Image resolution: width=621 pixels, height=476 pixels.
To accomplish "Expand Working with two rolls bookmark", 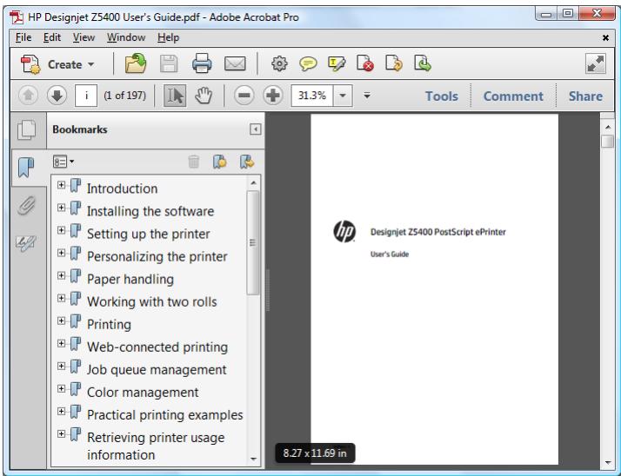I will coord(61,298).
